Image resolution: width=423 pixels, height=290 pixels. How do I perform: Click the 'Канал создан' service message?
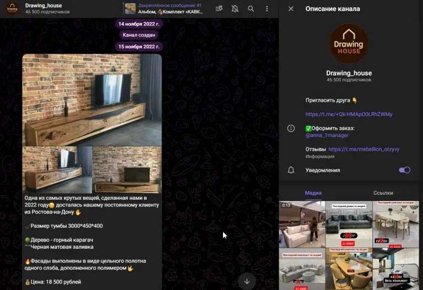click(139, 35)
